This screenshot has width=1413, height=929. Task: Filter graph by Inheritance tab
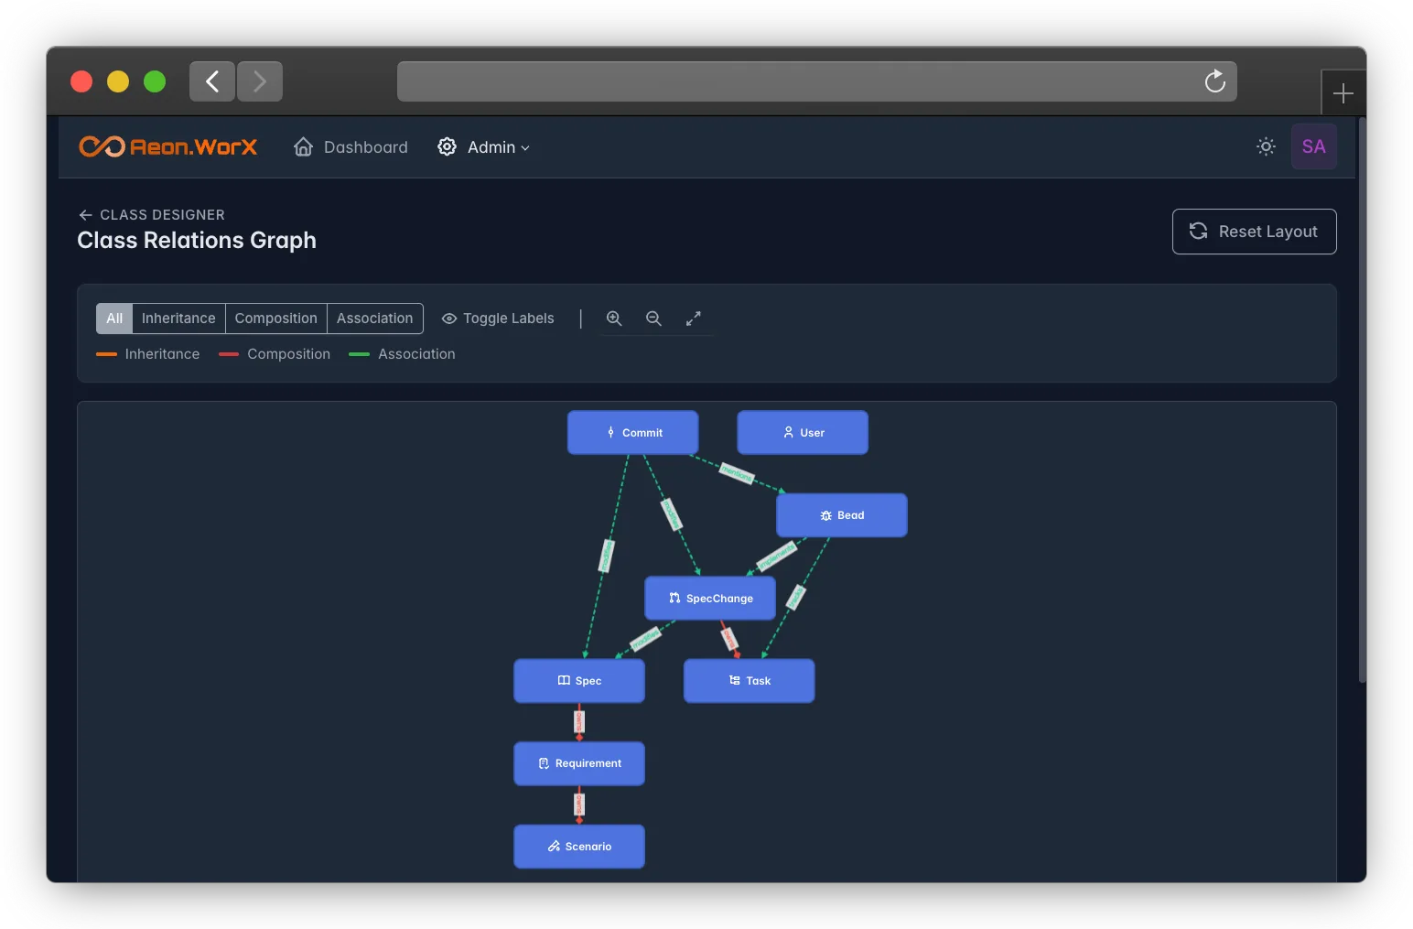click(x=178, y=319)
